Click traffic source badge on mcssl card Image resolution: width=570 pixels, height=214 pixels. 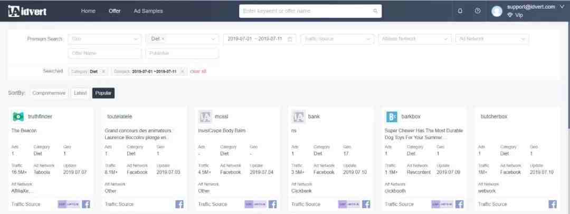point(255,204)
